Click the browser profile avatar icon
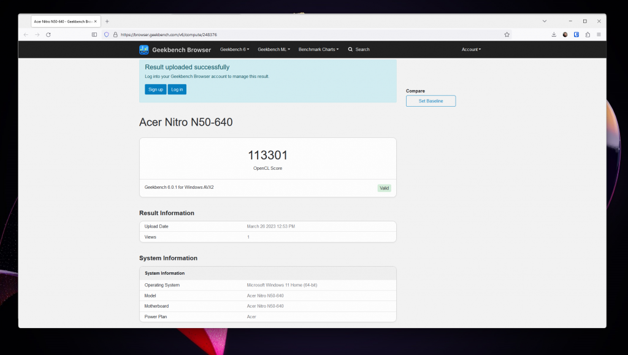 pyautogui.click(x=565, y=35)
